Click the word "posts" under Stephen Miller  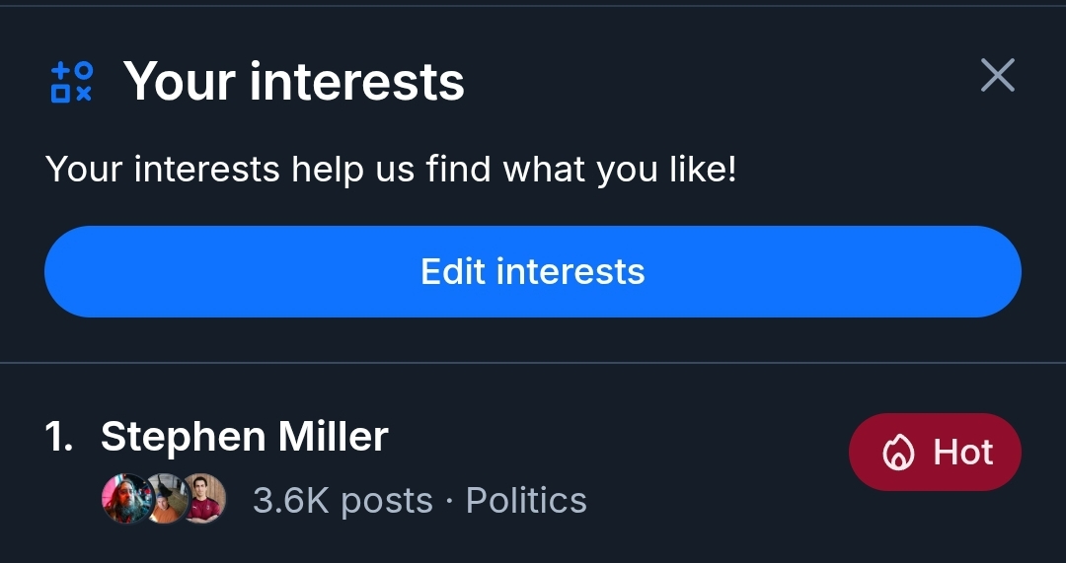point(386,501)
